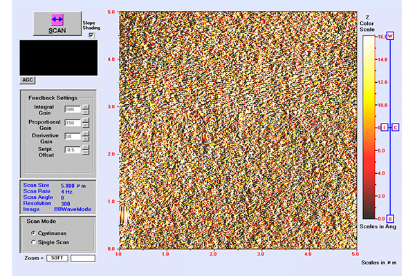Click the Setpt. Offset value field
This screenshot has width=415, height=276.
tap(73, 150)
